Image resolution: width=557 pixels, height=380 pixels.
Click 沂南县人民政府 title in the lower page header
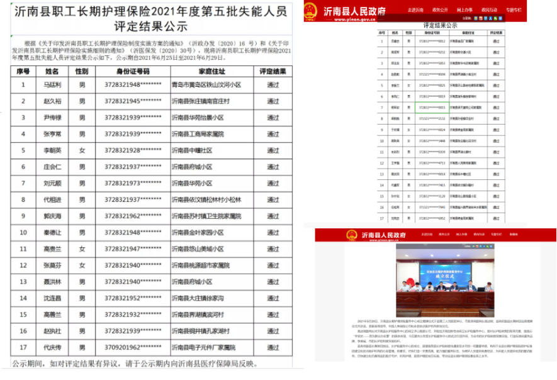384,235
